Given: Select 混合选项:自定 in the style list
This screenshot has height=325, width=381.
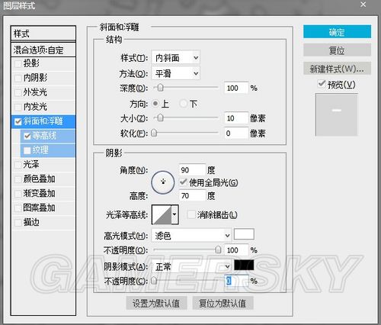Looking at the screenshot, I should [43, 50].
